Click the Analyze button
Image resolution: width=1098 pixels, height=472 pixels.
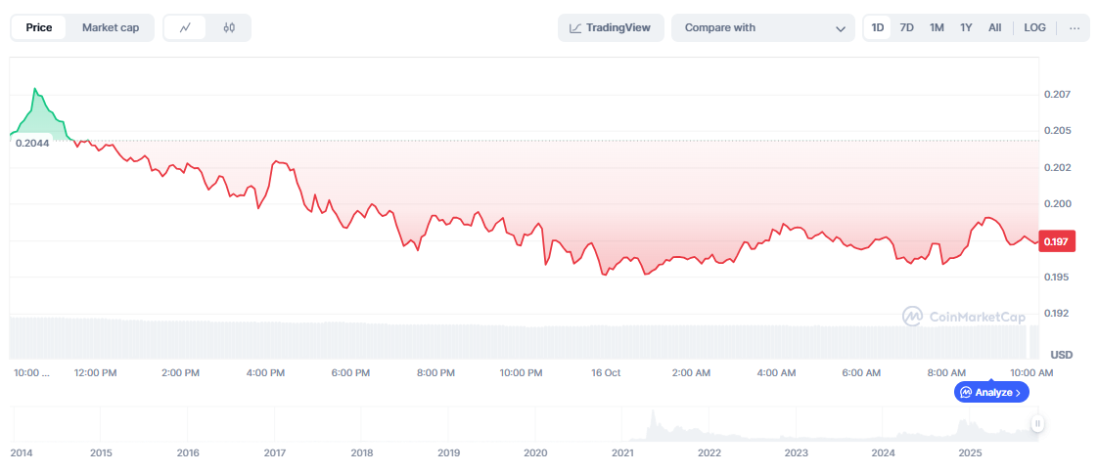991,392
